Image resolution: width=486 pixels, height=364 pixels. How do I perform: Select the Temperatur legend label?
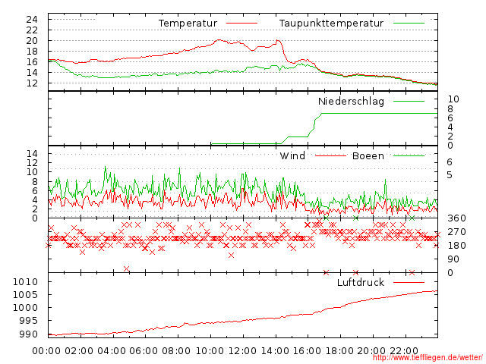tap(188, 24)
